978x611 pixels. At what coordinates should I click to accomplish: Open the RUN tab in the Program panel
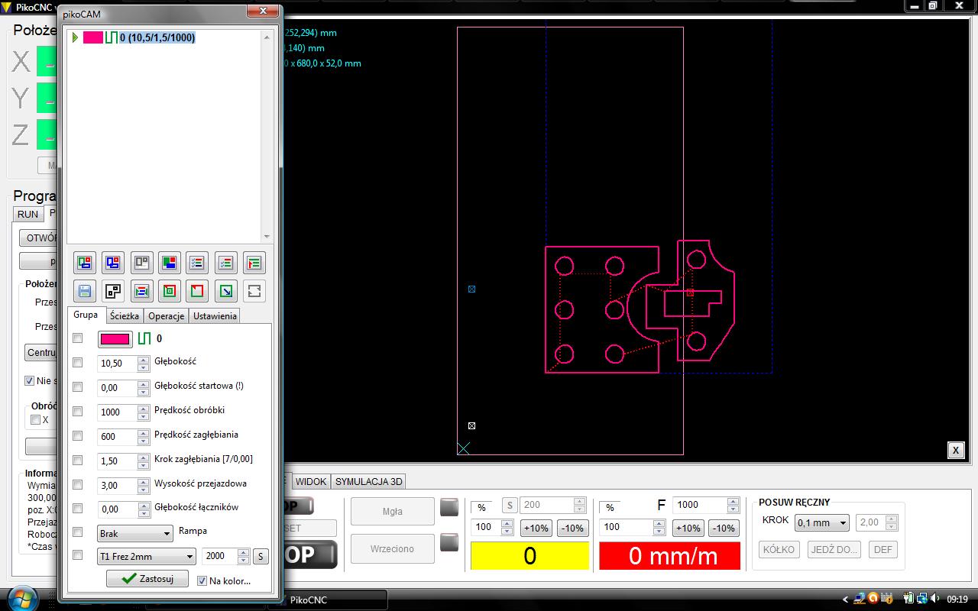tap(28, 214)
